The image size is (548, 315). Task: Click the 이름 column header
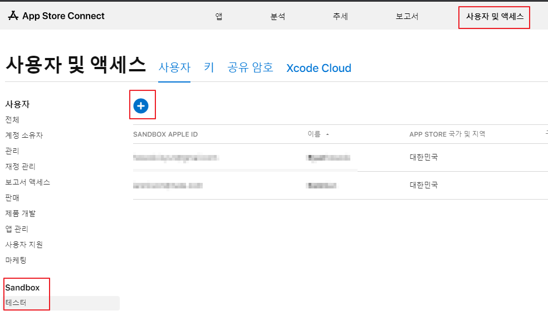314,134
